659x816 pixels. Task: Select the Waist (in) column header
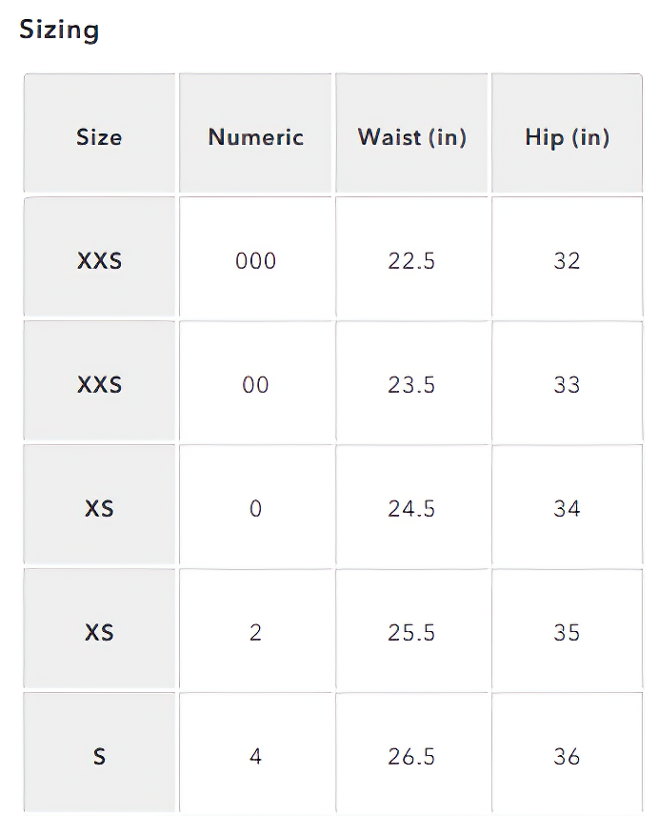[x=411, y=137]
